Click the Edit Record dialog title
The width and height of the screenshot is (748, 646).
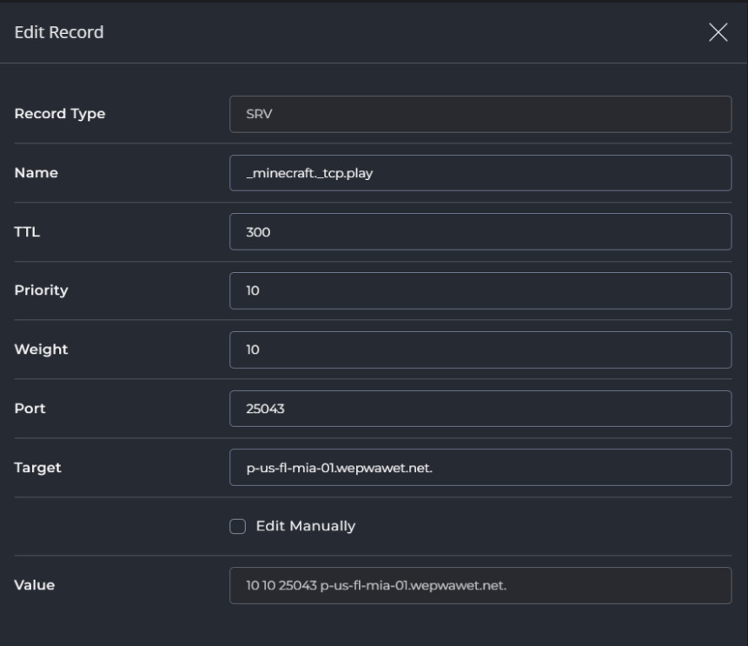pyautogui.click(x=59, y=33)
